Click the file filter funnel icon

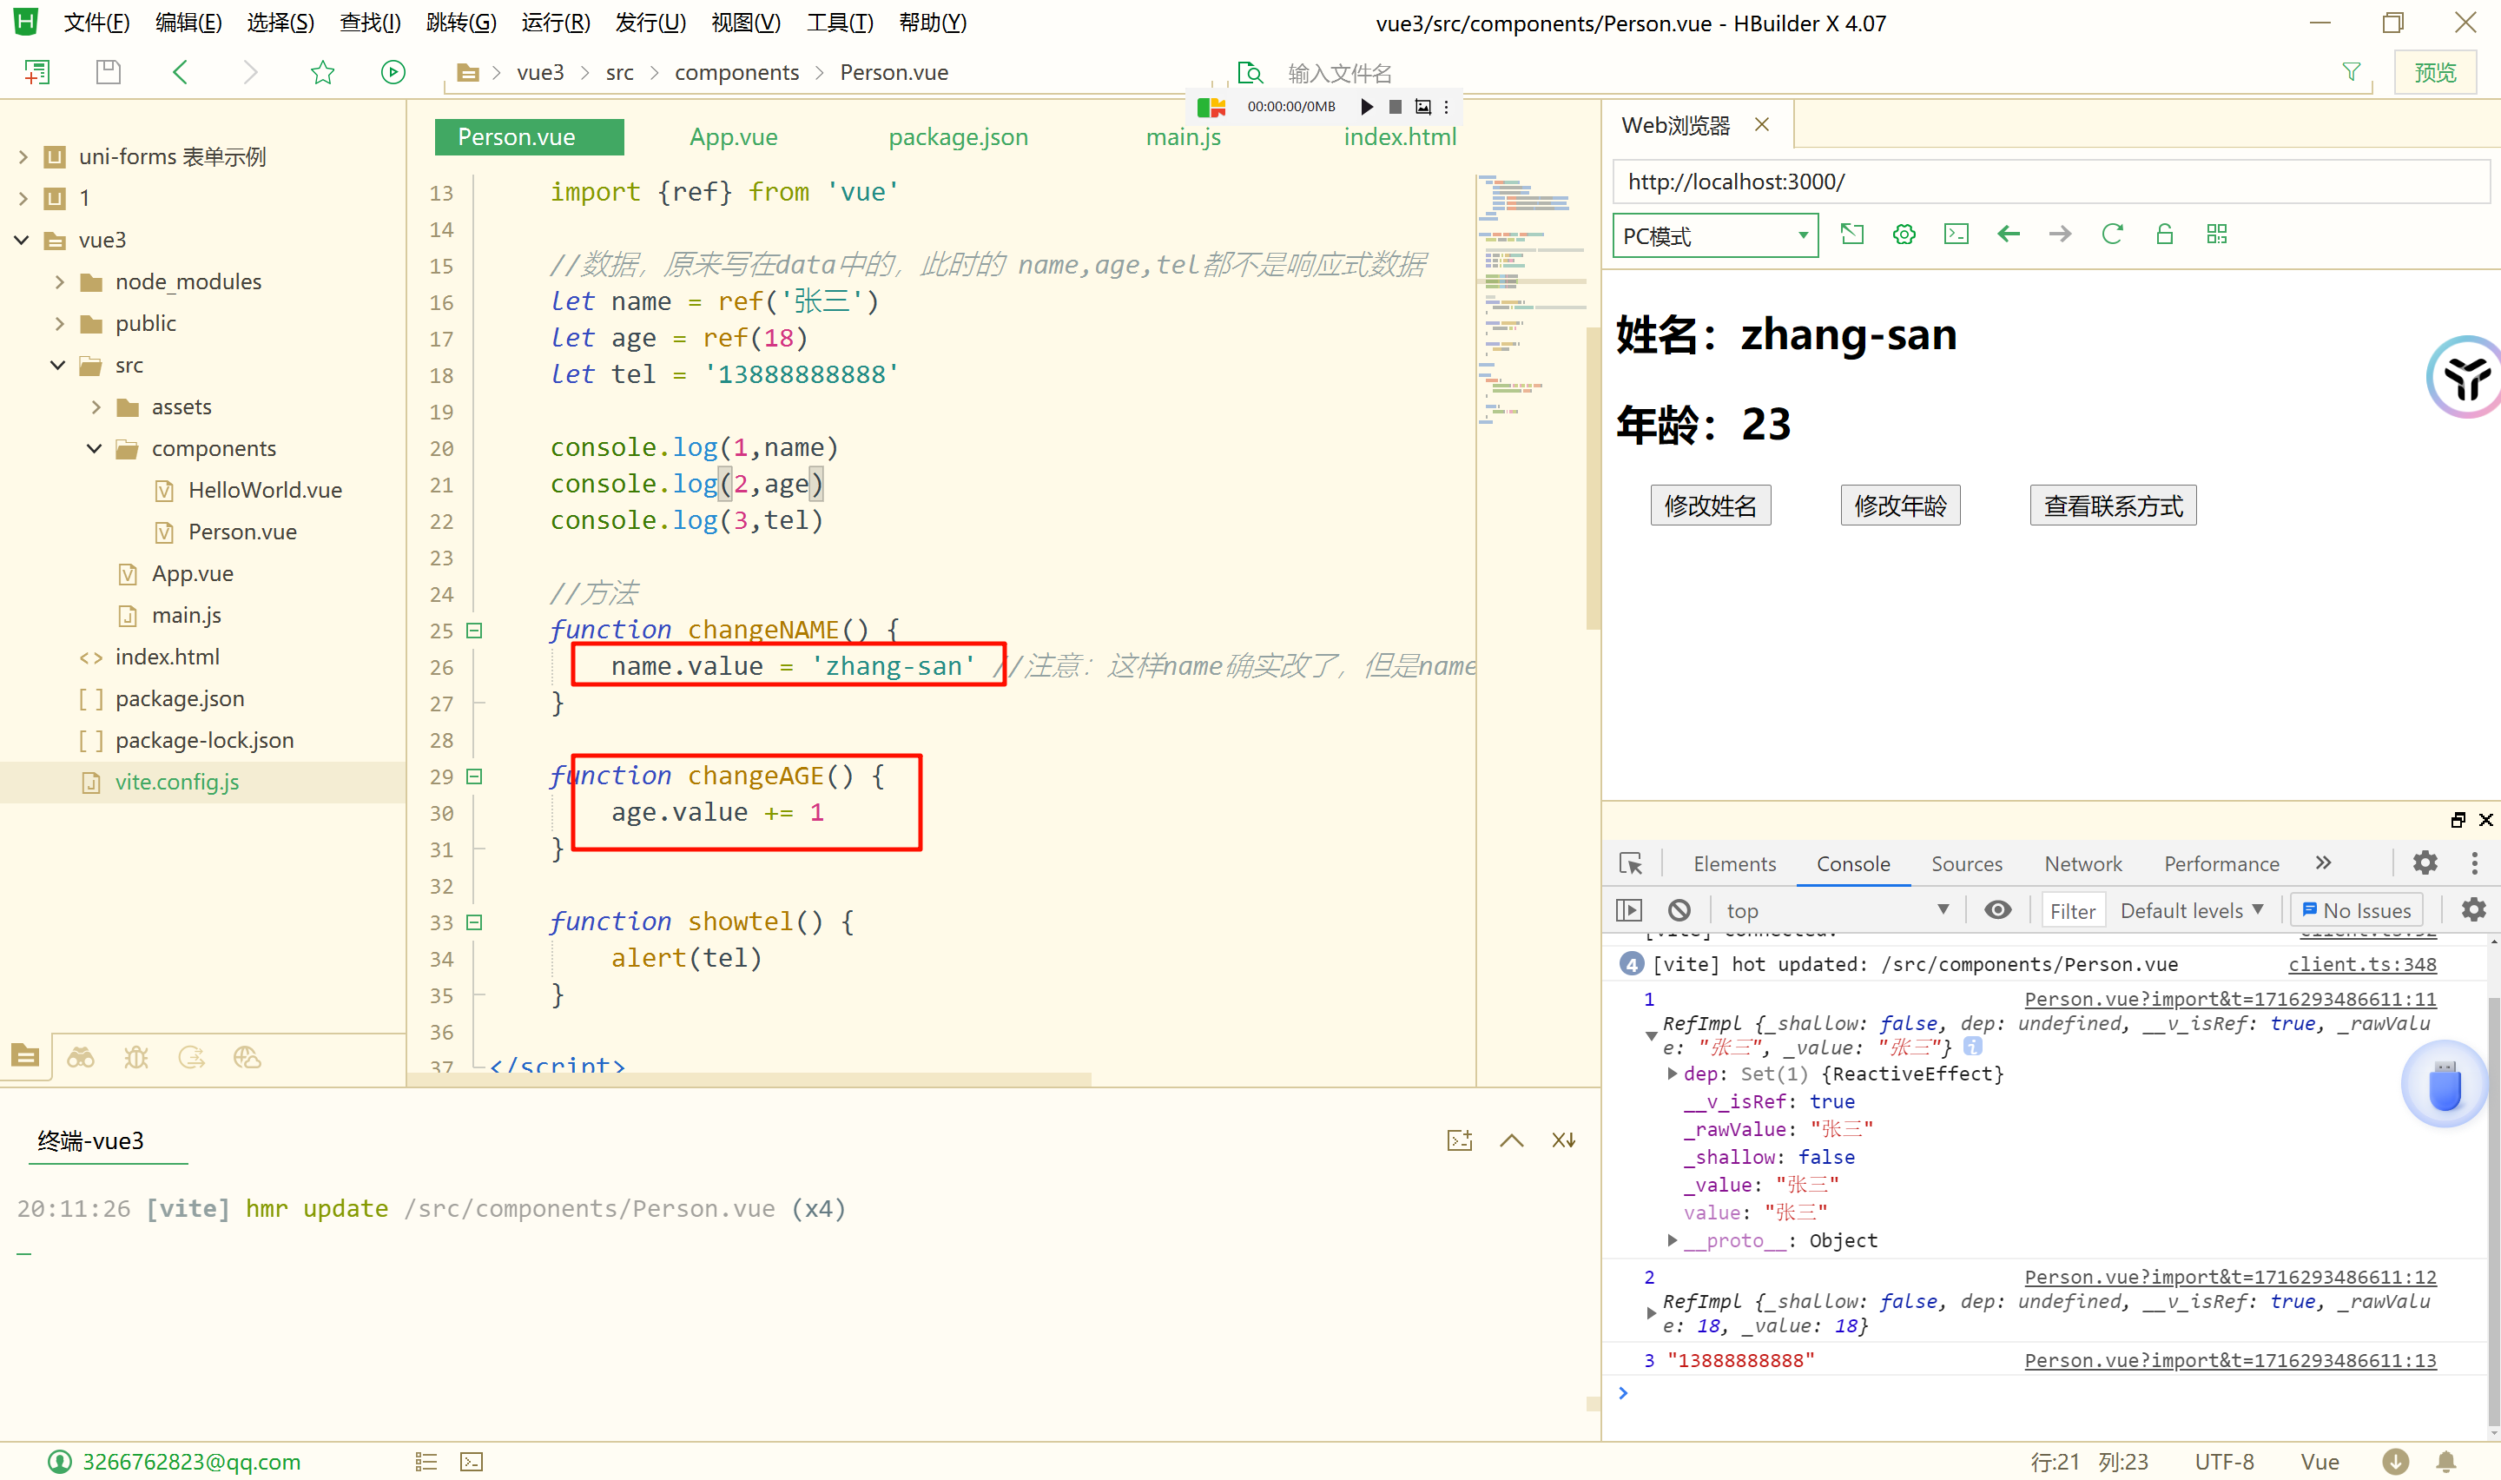(2351, 72)
